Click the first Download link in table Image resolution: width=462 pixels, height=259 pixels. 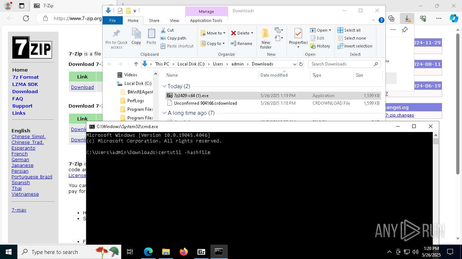[x=82, y=87]
